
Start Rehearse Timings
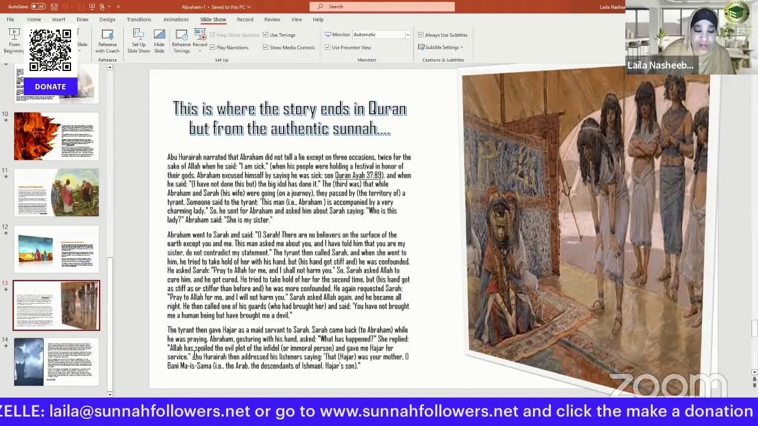tap(181, 41)
